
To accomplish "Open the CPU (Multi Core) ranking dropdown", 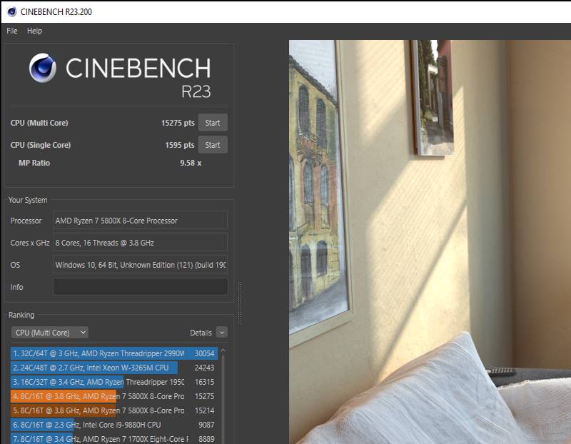I will 50,333.
